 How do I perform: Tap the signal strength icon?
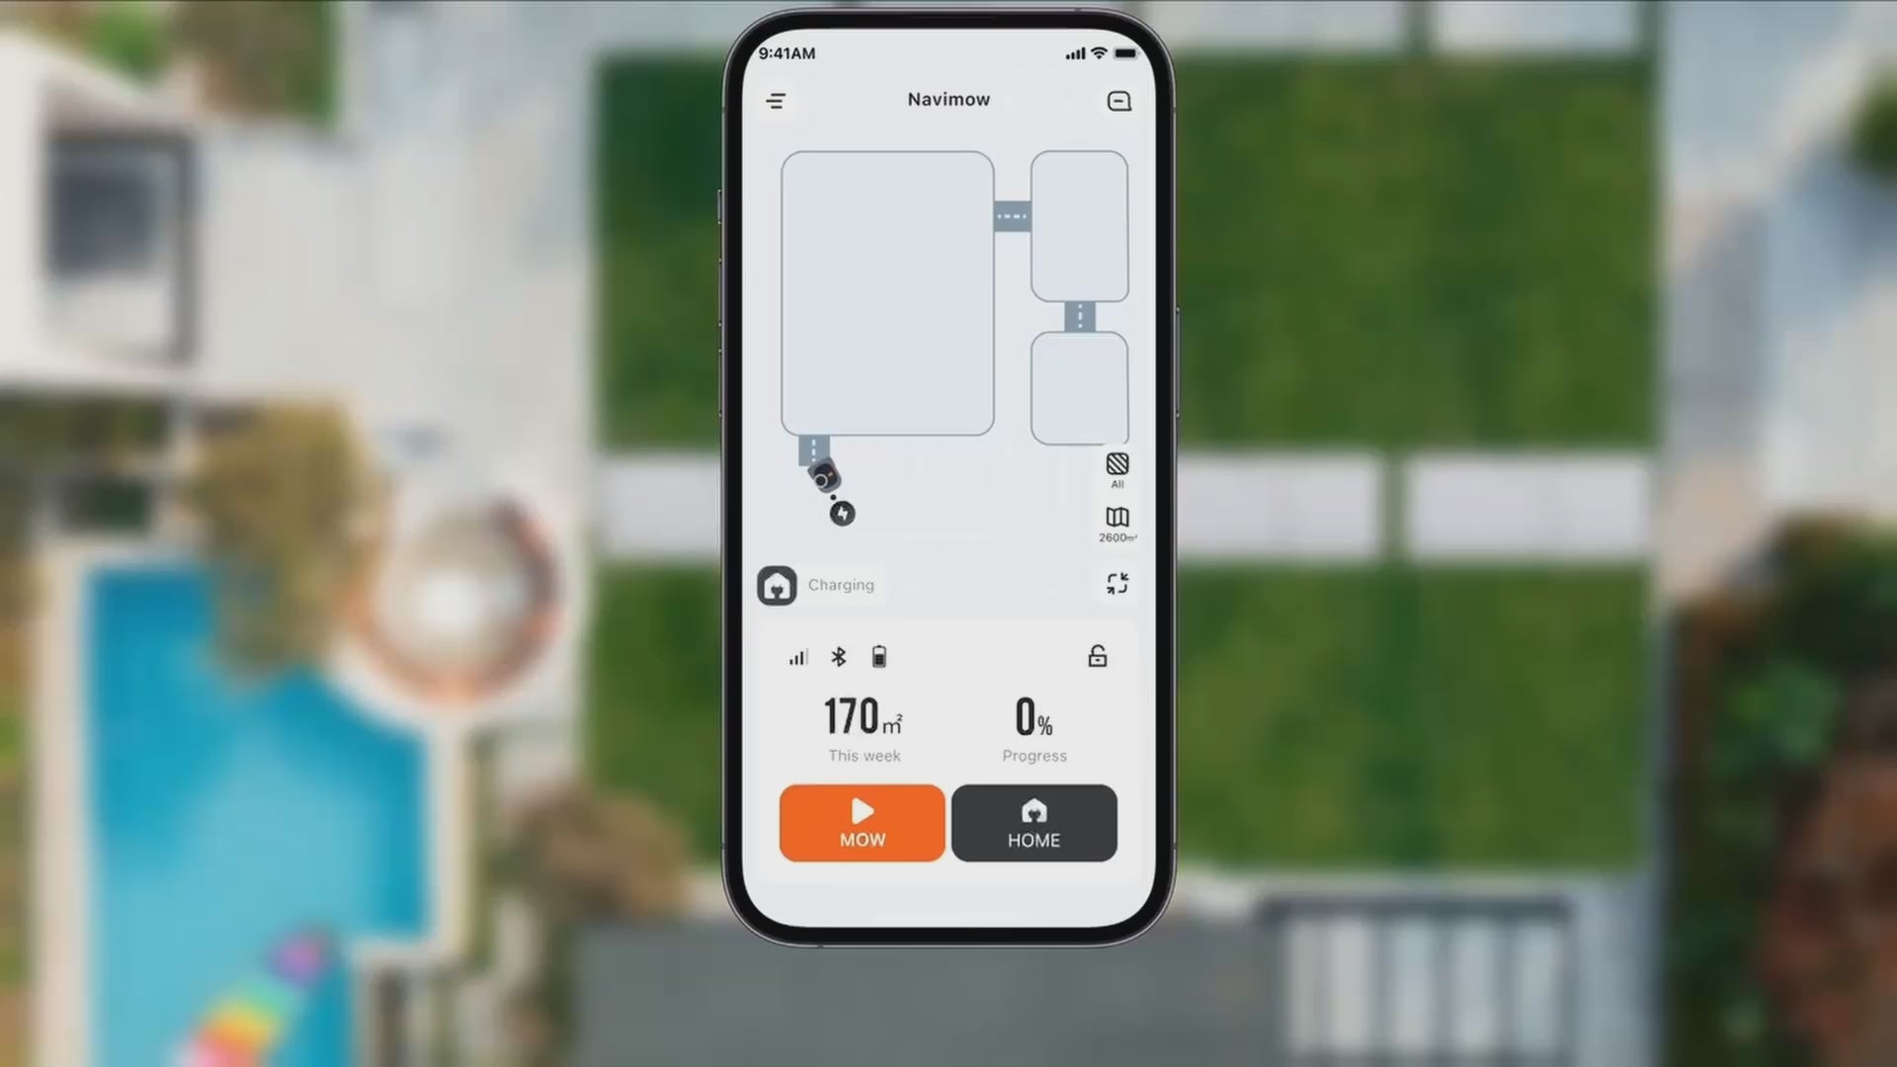click(x=797, y=657)
